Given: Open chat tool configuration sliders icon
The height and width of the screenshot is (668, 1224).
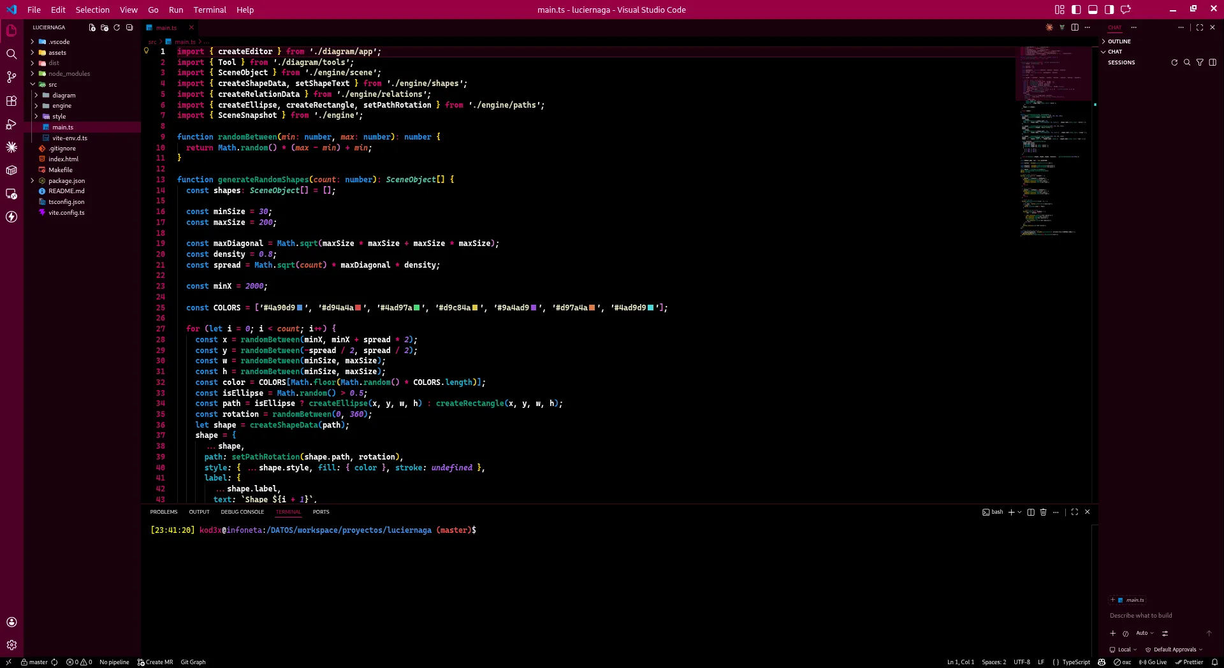Looking at the screenshot, I should pos(1165,633).
